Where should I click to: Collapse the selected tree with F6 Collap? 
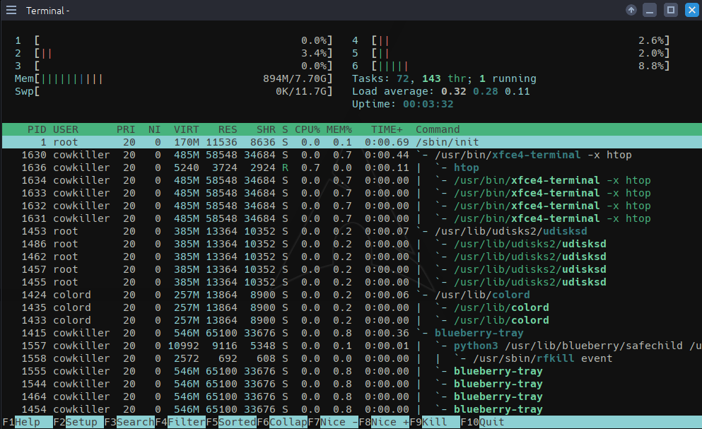coord(282,422)
